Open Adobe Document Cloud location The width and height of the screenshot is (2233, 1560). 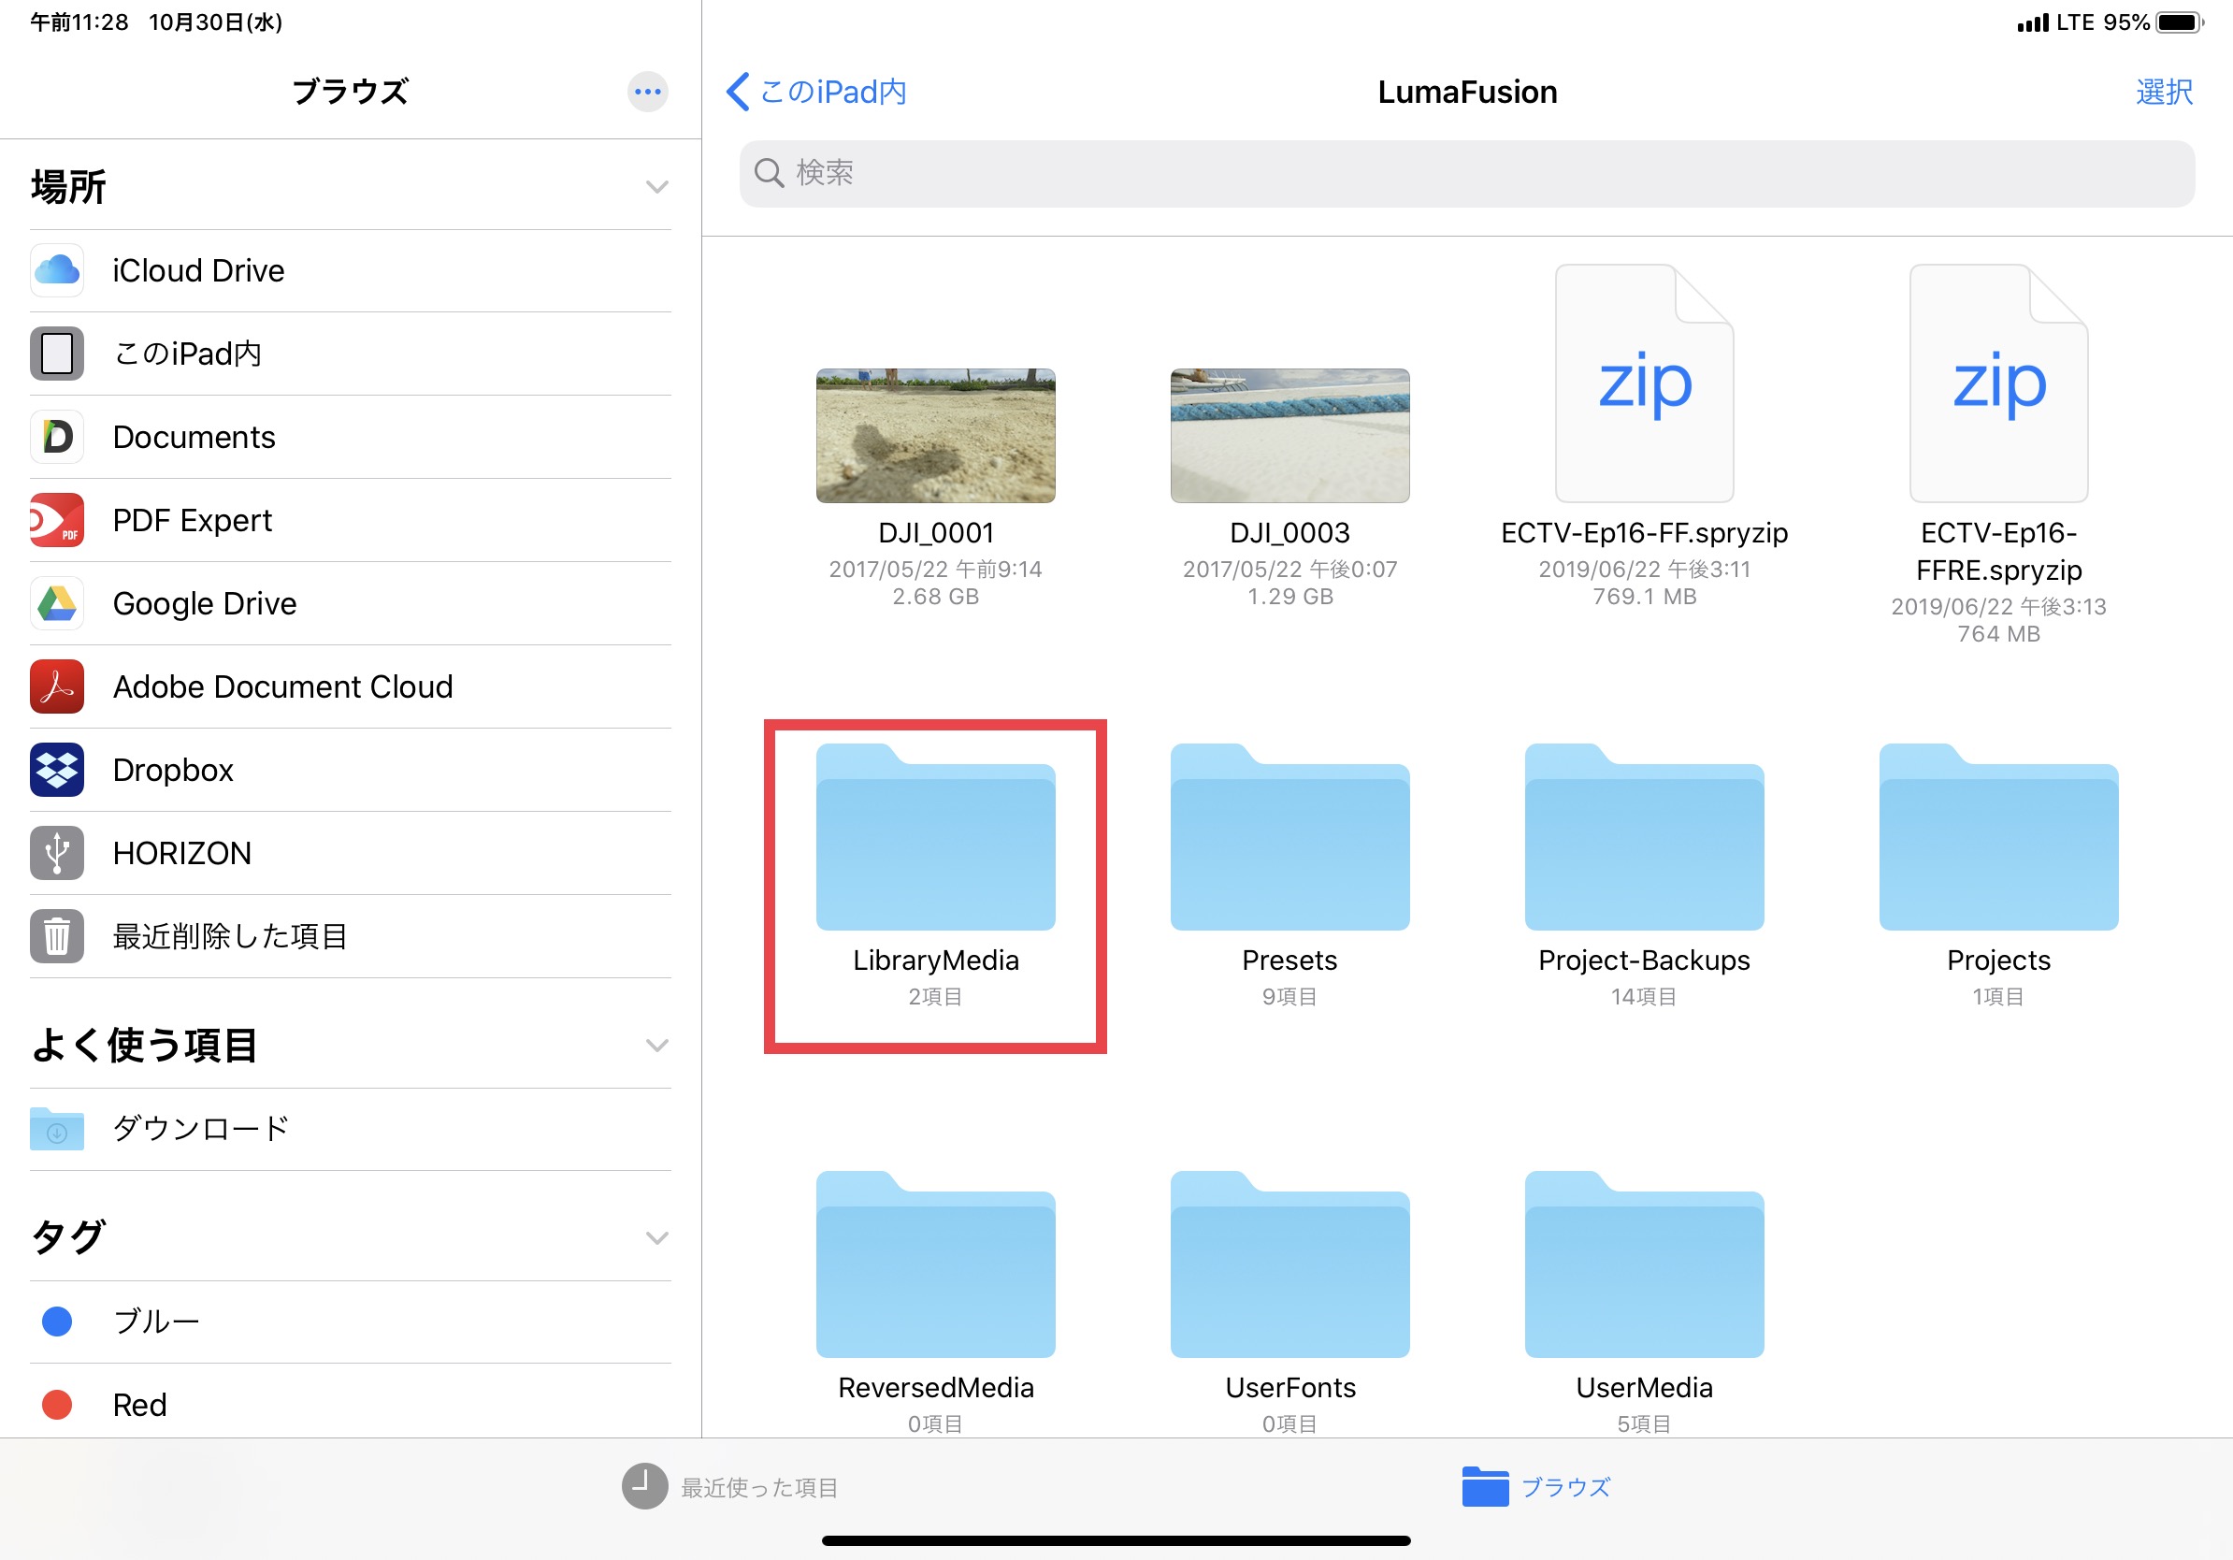pos(282,686)
